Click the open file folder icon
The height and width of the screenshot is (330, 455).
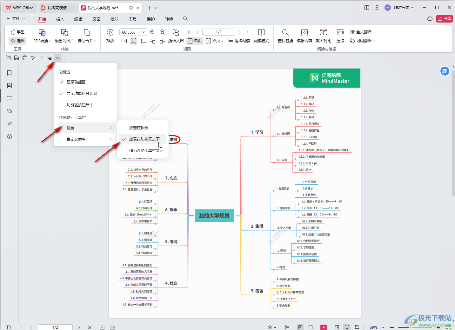click(8, 58)
